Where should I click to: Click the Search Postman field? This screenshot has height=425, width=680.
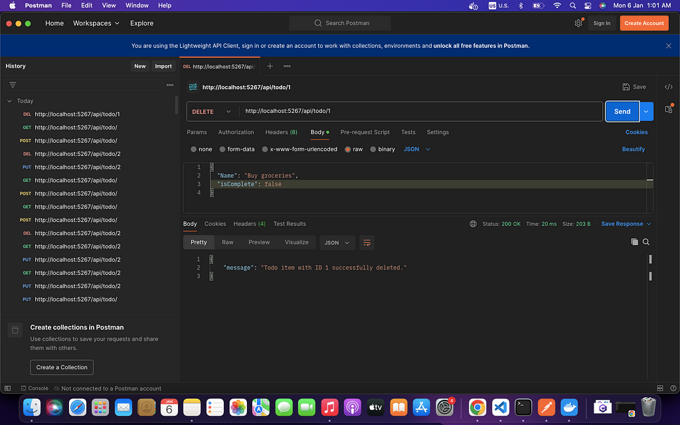340,23
